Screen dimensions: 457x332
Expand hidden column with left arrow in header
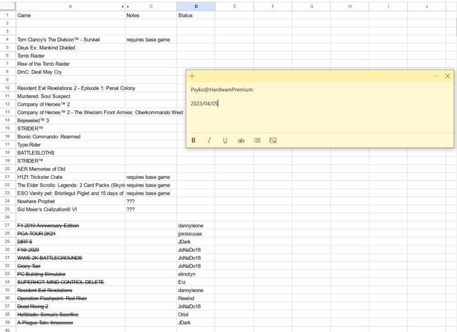(x=122, y=6)
